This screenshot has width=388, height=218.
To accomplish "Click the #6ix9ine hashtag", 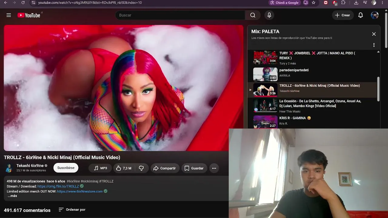I will [73, 181].
